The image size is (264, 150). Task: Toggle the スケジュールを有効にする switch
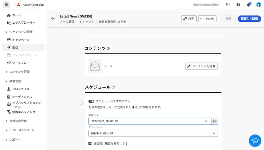coord(91,101)
